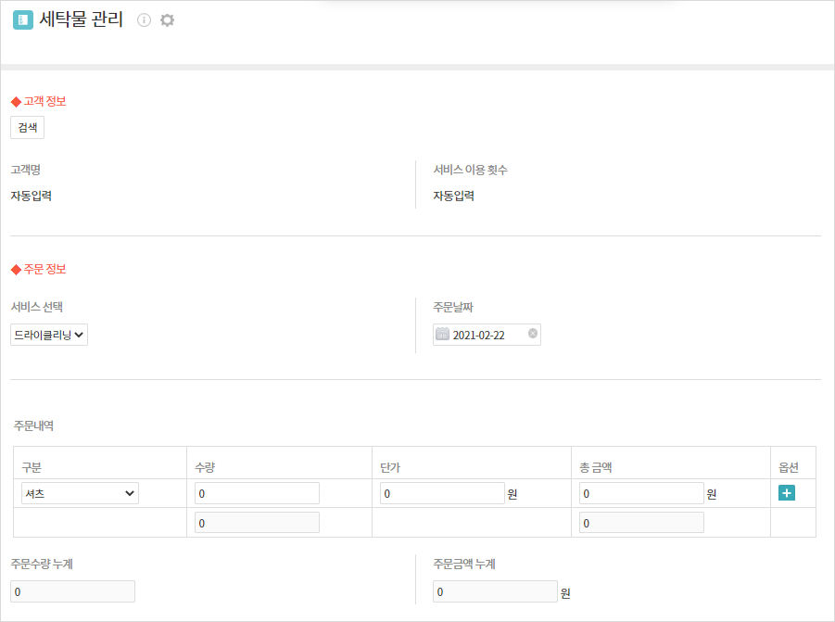Select the 2021-02-22 order date field
835x622 pixels.
click(x=487, y=335)
